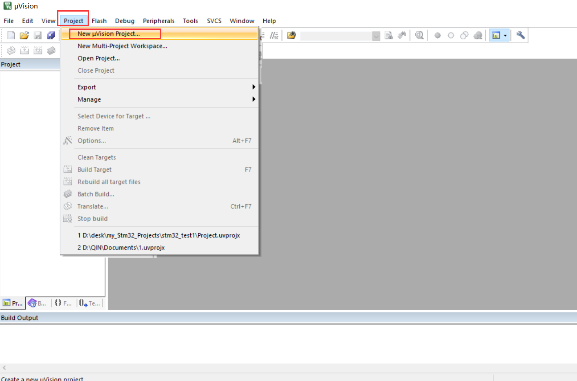577x381 pixels.
Task: Click Stop build menu entry
Action: [x=160, y=218]
